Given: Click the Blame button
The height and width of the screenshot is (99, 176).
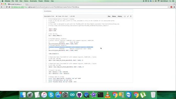Looking at the screenshot, I should tap(114, 16).
